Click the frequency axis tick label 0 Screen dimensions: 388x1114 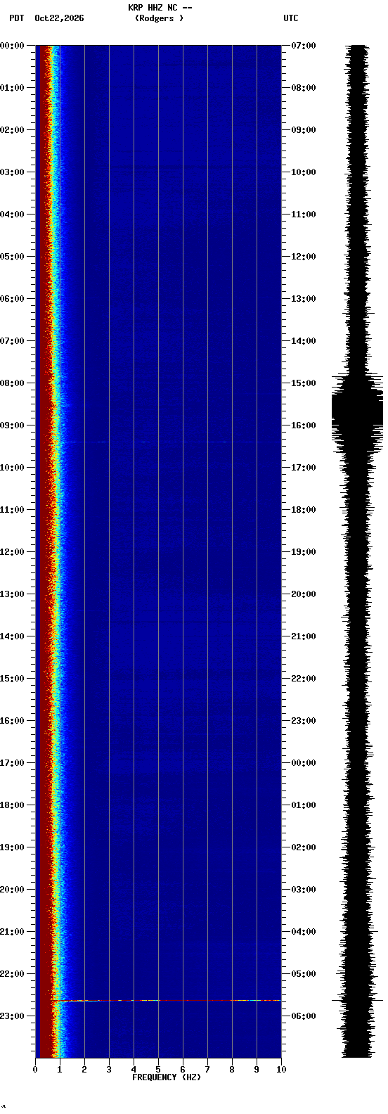click(35, 1070)
